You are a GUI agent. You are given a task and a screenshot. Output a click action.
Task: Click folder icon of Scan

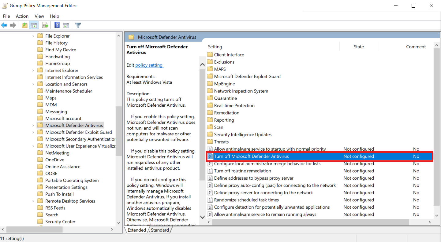pos(210,127)
